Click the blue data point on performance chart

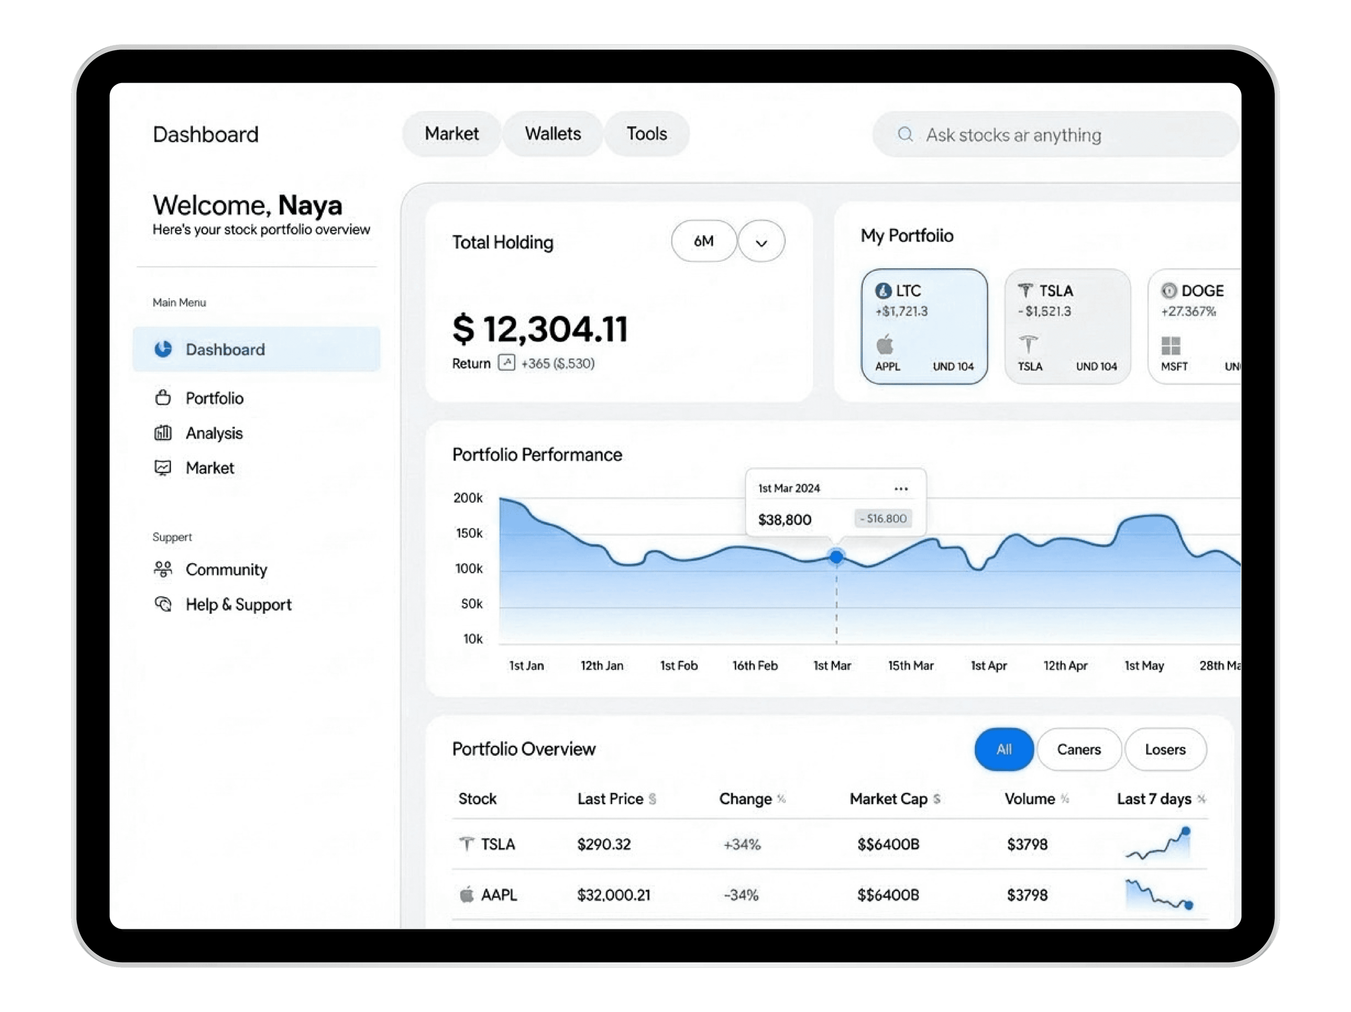836,557
